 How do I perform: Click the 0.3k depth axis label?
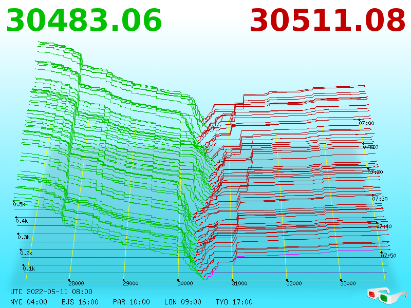[24, 237]
